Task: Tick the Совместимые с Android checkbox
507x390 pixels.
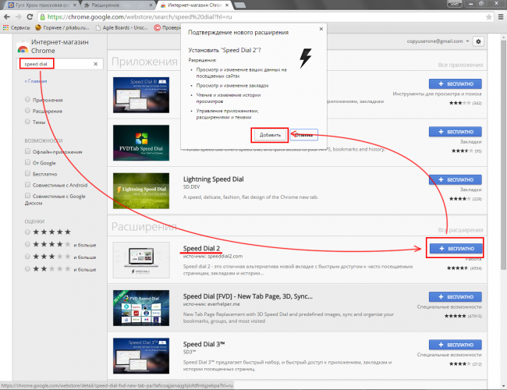Action: (27, 185)
